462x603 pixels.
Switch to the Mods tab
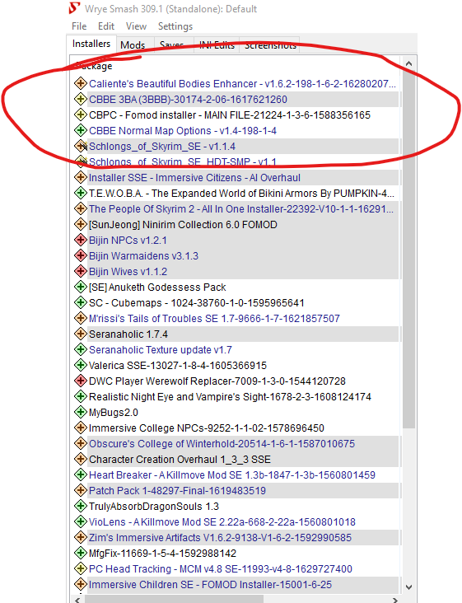click(x=133, y=44)
